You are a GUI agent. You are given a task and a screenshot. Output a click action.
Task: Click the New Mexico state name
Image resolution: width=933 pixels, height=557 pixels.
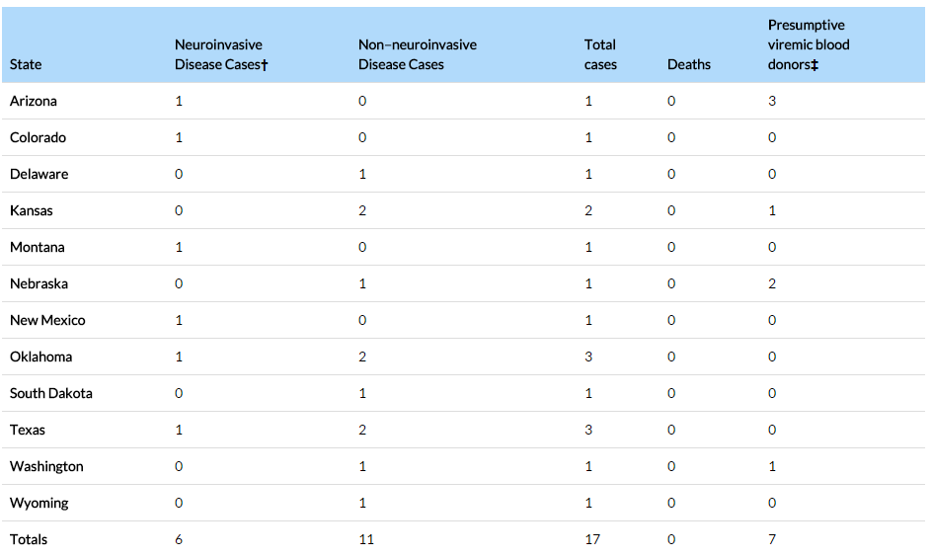click(47, 320)
